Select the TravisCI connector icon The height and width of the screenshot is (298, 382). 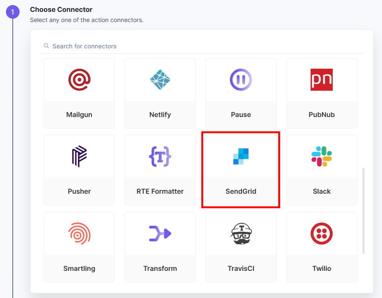[241, 233]
